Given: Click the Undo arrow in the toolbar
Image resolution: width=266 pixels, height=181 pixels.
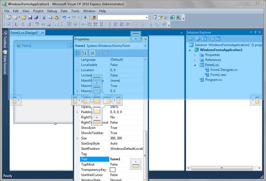Looking at the screenshot, I should point(64,18).
